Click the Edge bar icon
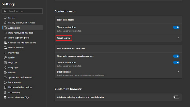The image size is (190, 107). 5,63
